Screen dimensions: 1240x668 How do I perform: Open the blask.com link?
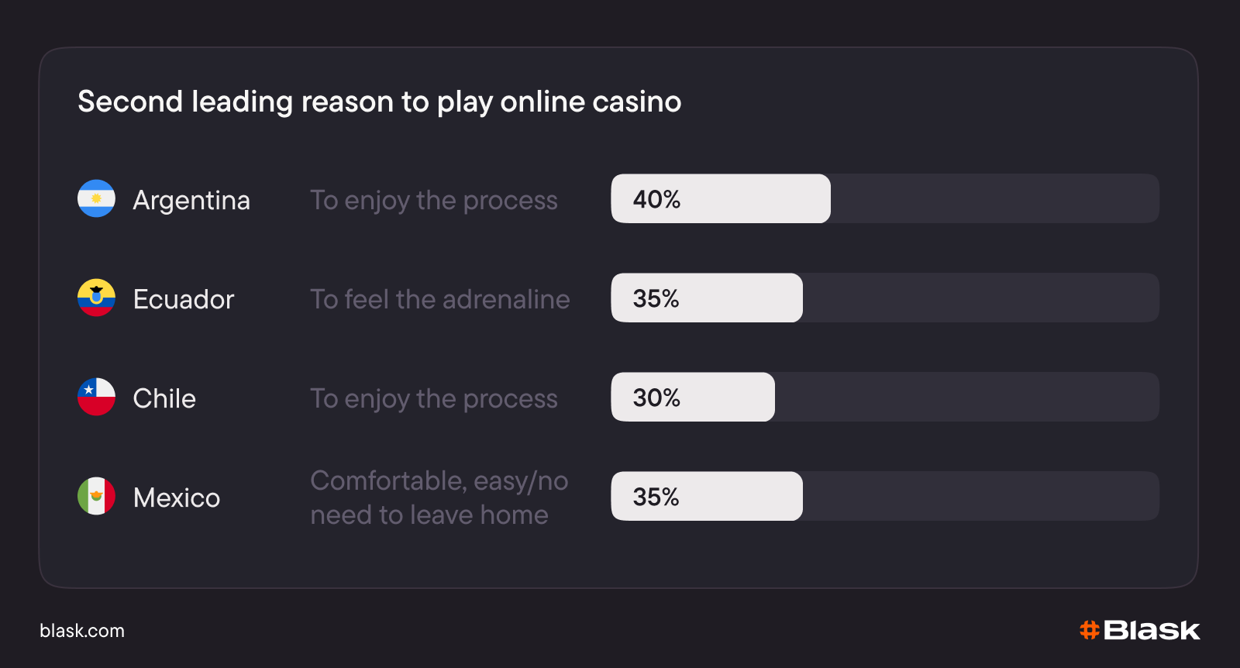[82, 631]
